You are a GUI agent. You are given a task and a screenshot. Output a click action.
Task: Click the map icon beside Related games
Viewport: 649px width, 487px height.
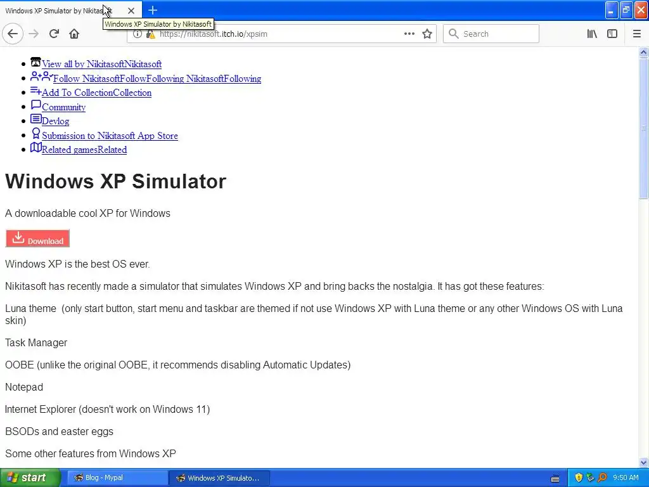tap(35, 147)
